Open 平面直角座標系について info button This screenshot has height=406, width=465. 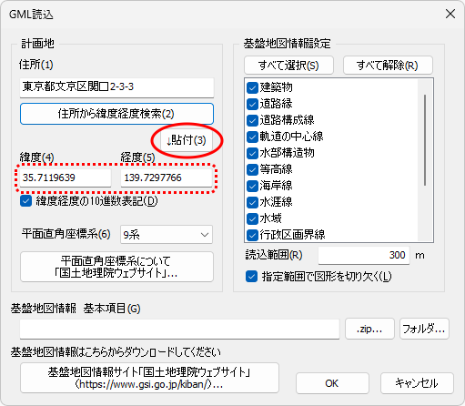pos(116,267)
